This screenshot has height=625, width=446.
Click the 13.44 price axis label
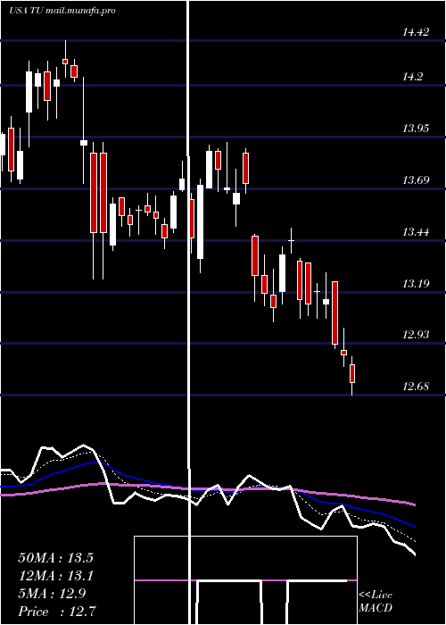pyautogui.click(x=416, y=232)
